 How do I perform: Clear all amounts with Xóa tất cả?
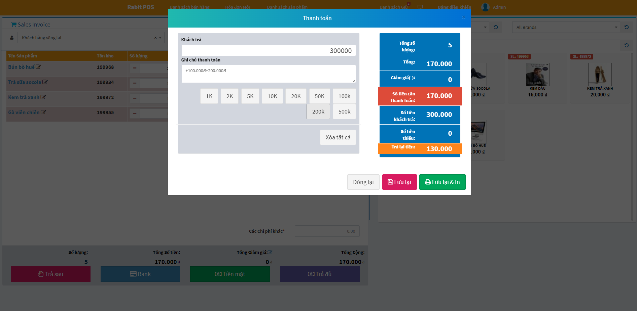coord(338,137)
